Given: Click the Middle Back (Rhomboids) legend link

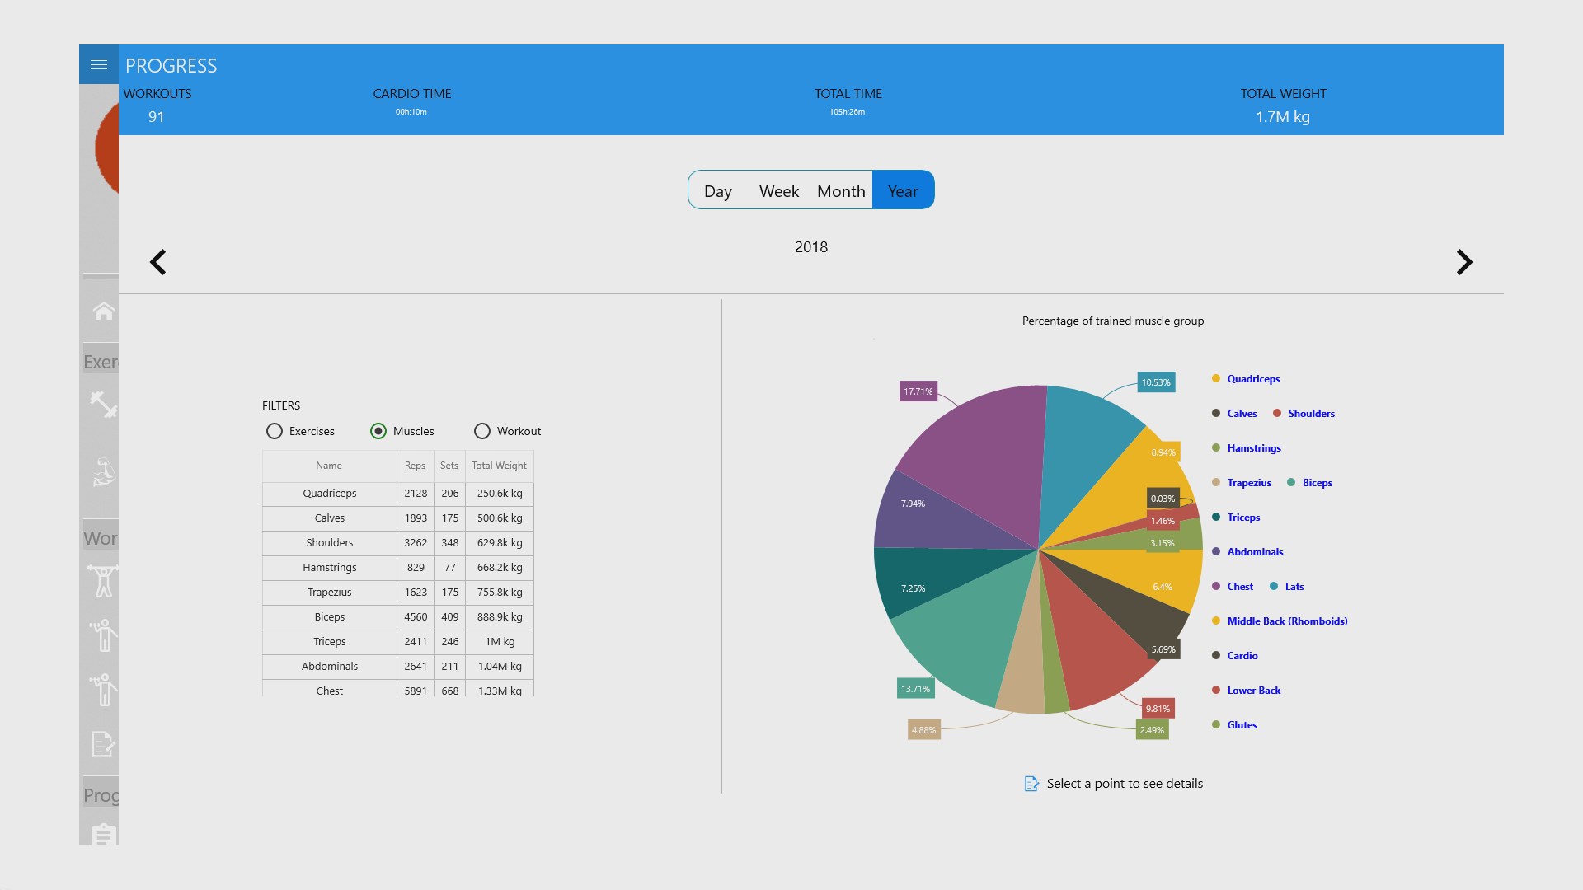Looking at the screenshot, I should tap(1286, 621).
